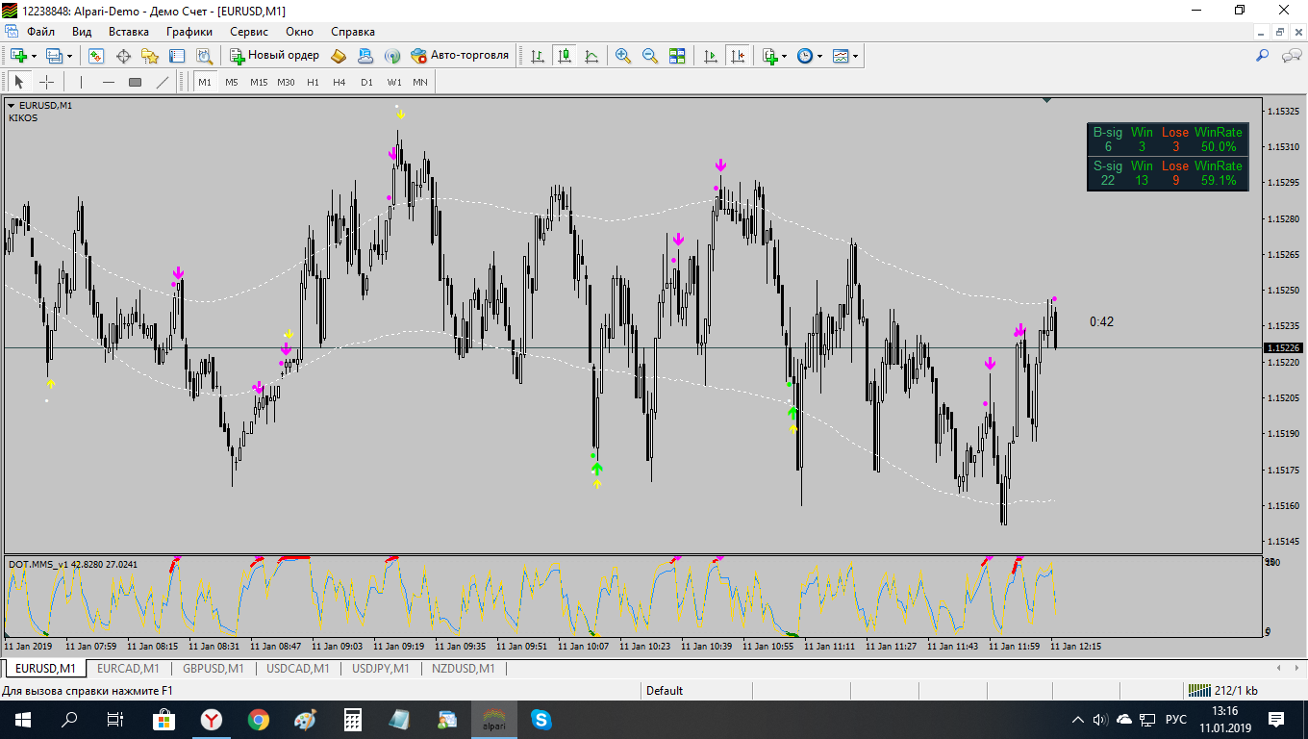1308x739 pixels.
Task: Launch the Strategy Tester magnifier icon
Action: pos(204,56)
